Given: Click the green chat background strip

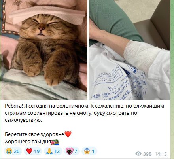Looking at the screenshot, I should click(x=172, y=79).
